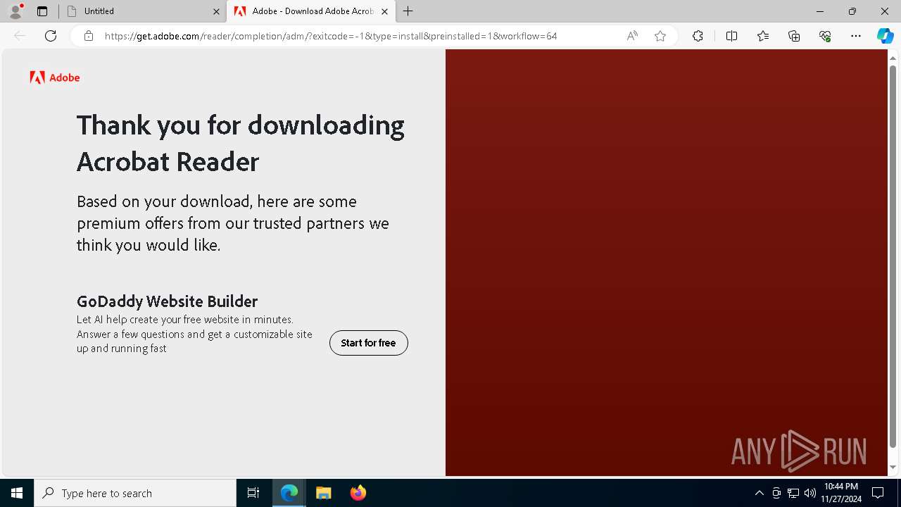Click the 'Let AI help create' description
Image resolution: width=901 pixels, height=507 pixels.
pos(194,334)
